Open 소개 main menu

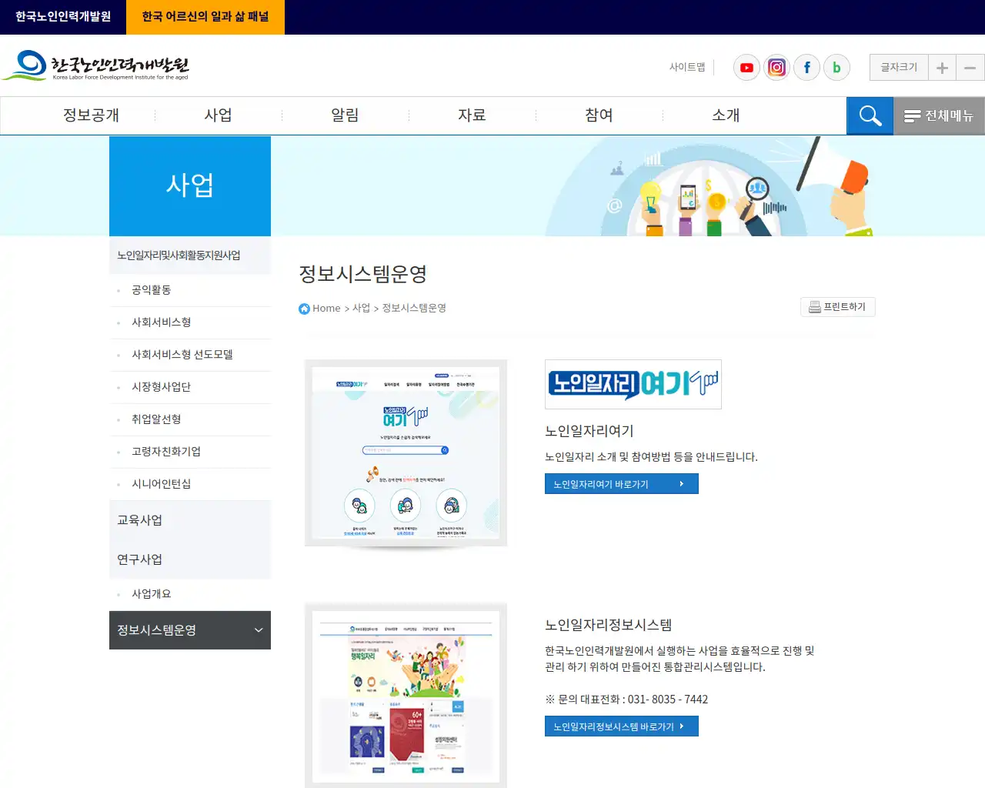click(x=726, y=115)
